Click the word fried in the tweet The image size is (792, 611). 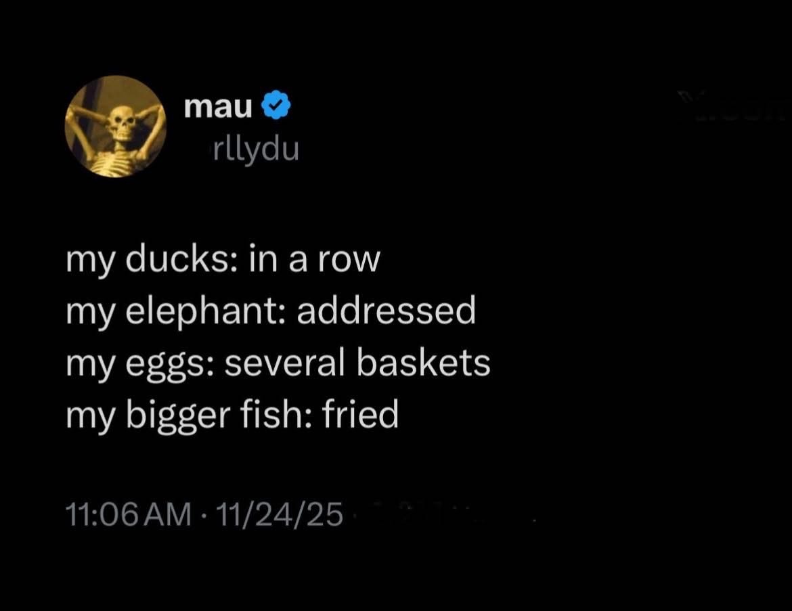pyautogui.click(x=360, y=412)
